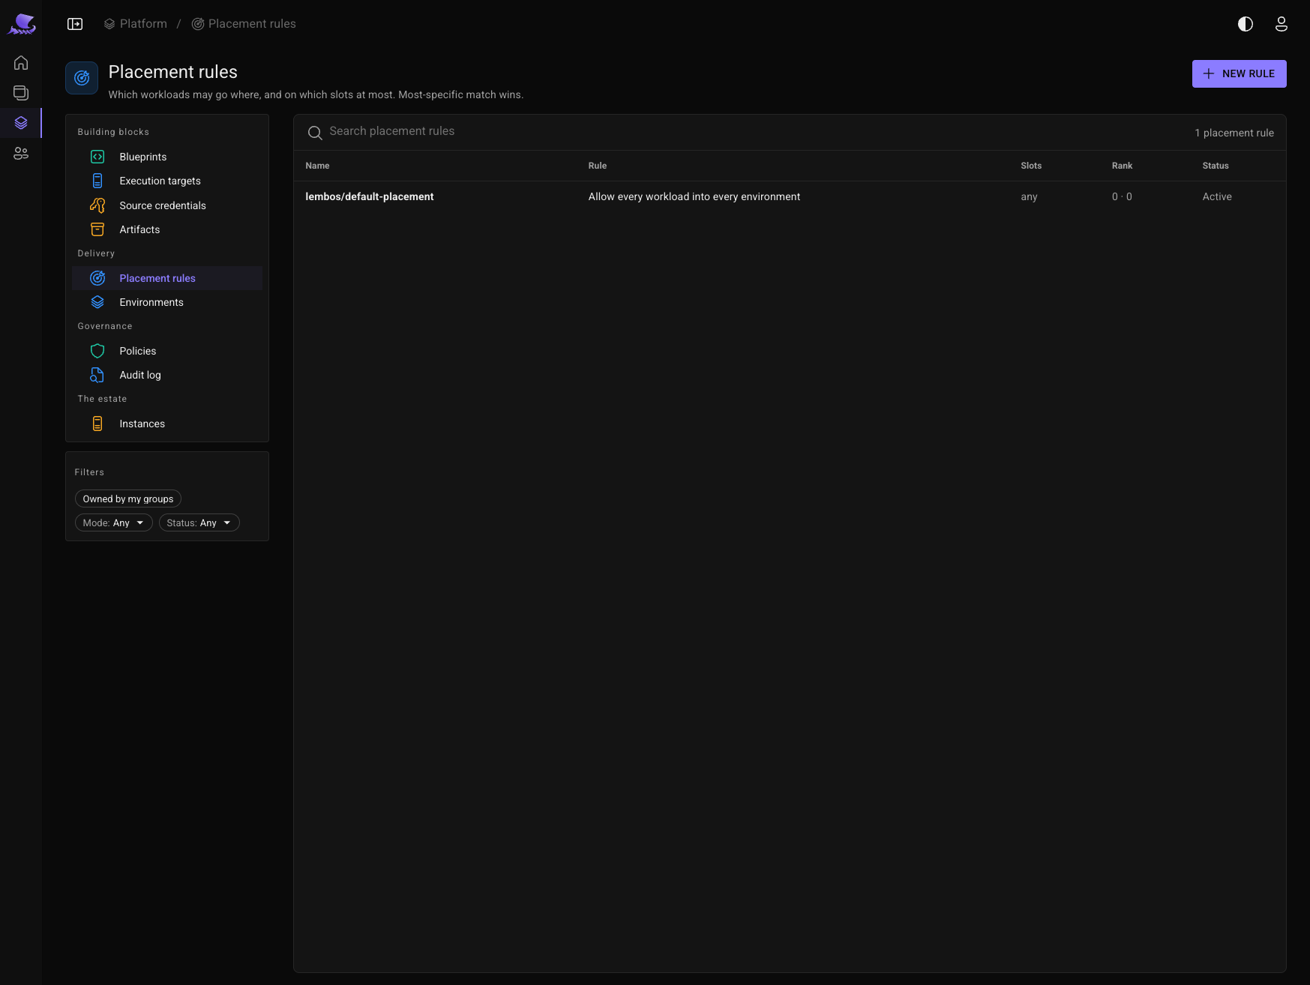Image resolution: width=1310 pixels, height=985 pixels.
Task: Toggle Owned by my groups filter
Action: click(128, 498)
